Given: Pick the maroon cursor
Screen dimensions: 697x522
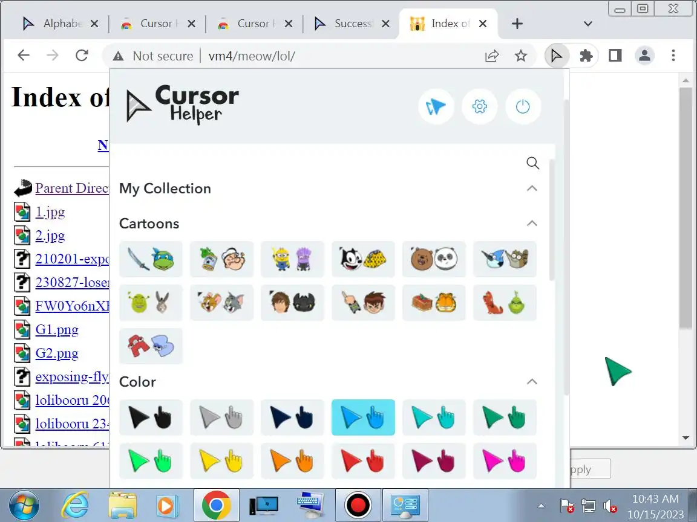Looking at the screenshot, I should click(x=434, y=461).
